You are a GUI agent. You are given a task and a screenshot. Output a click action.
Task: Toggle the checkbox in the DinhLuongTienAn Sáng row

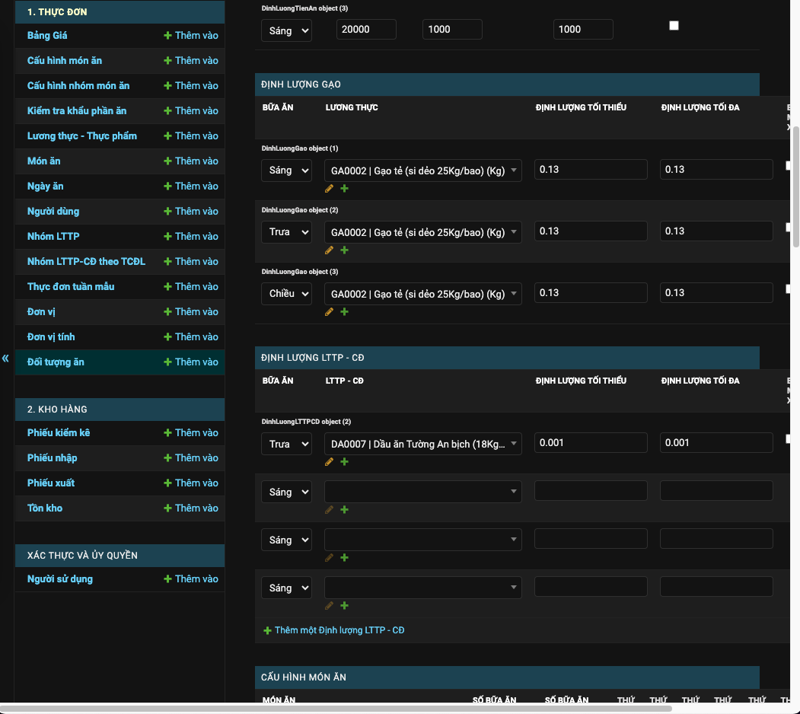click(674, 25)
